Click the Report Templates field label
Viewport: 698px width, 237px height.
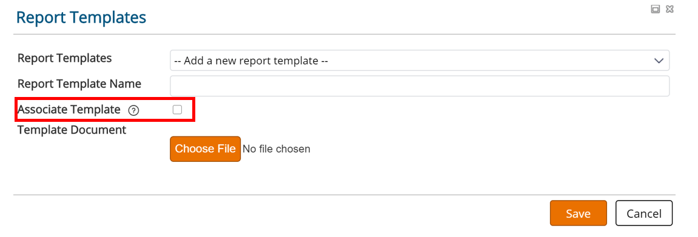(64, 58)
